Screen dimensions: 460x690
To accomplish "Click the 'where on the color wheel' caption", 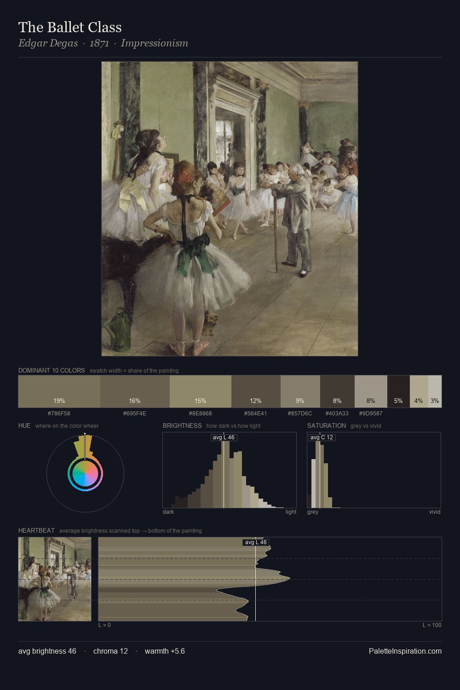I will (67, 426).
